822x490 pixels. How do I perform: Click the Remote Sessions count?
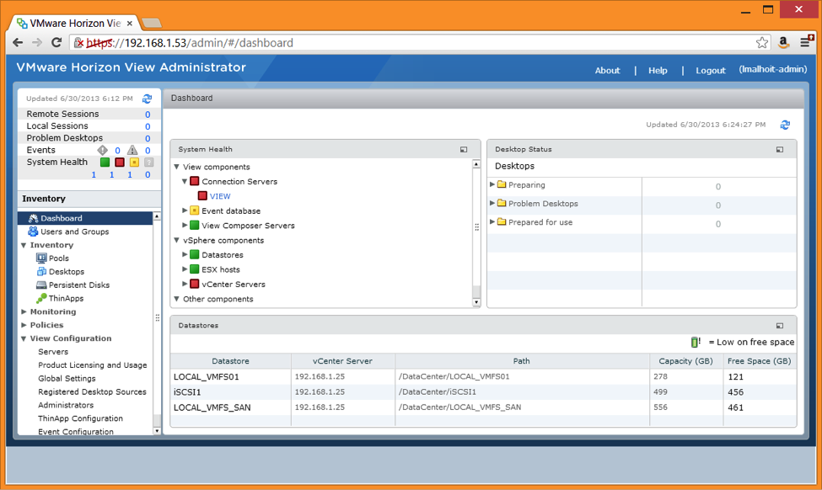[x=148, y=115]
